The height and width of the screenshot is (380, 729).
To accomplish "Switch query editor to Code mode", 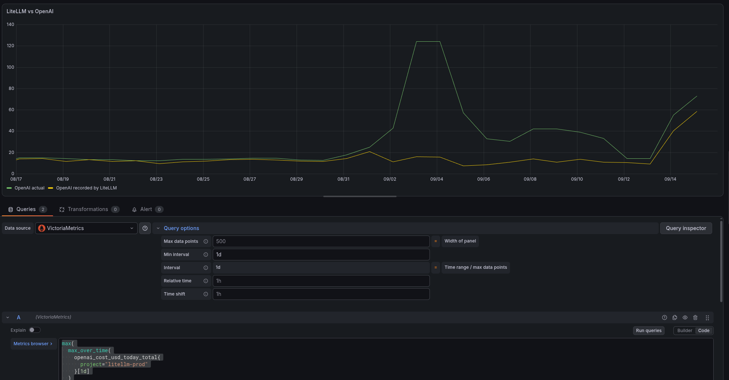I will [x=704, y=331].
